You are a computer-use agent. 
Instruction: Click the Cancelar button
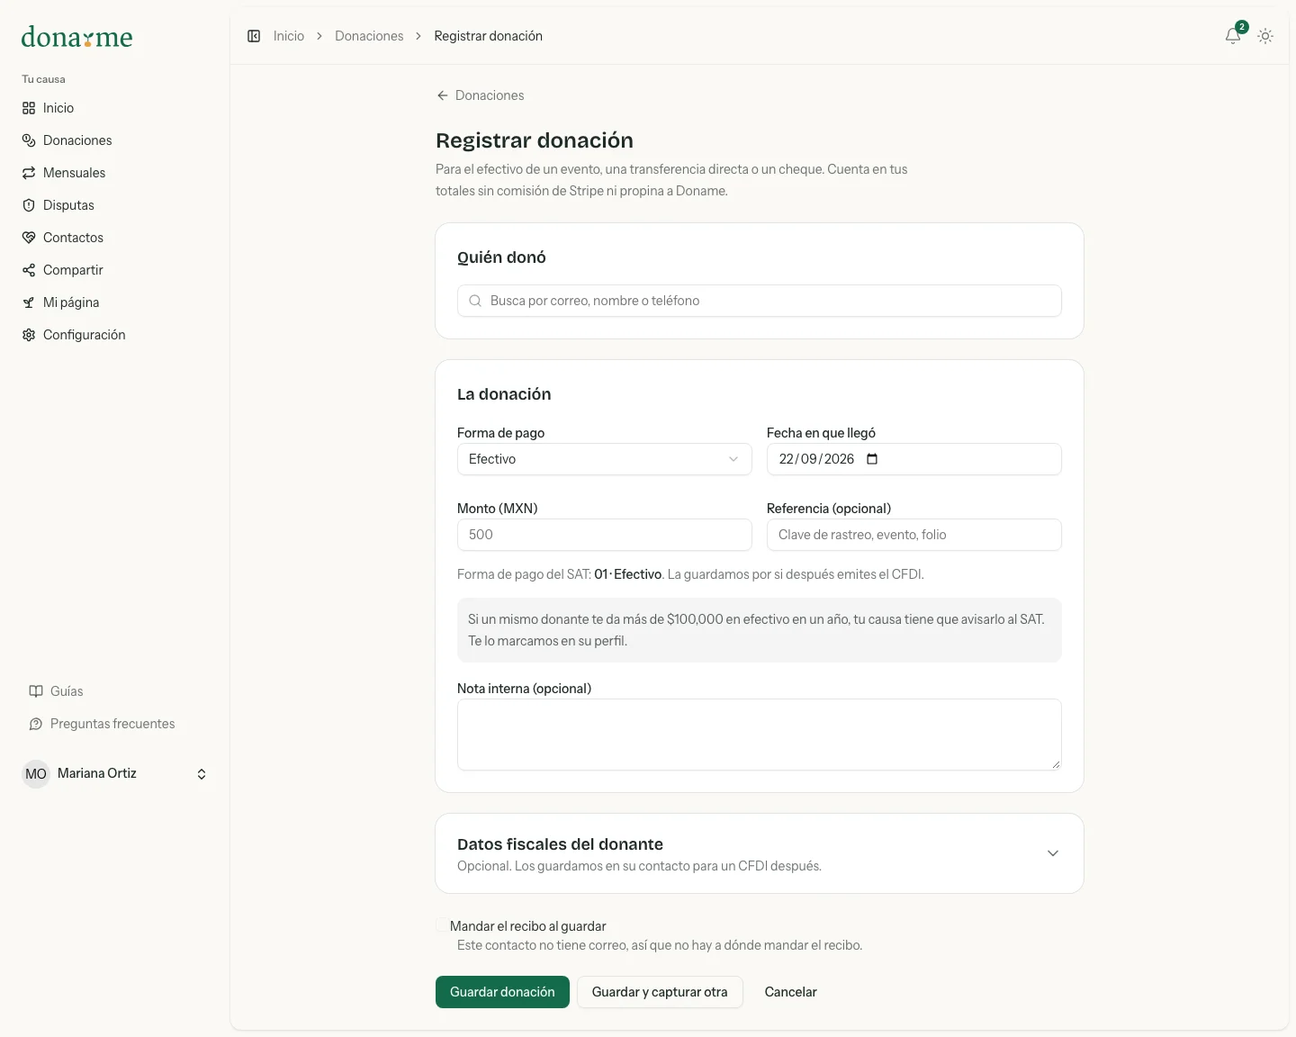coord(790,992)
